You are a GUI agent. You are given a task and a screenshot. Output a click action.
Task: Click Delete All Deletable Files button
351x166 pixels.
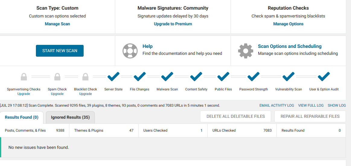(x=236, y=116)
